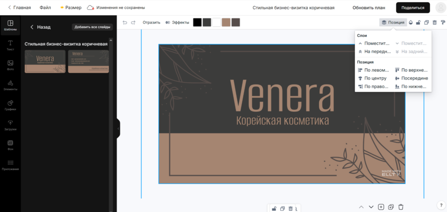Move slide down with chevron-down arrow

coord(371,207)
